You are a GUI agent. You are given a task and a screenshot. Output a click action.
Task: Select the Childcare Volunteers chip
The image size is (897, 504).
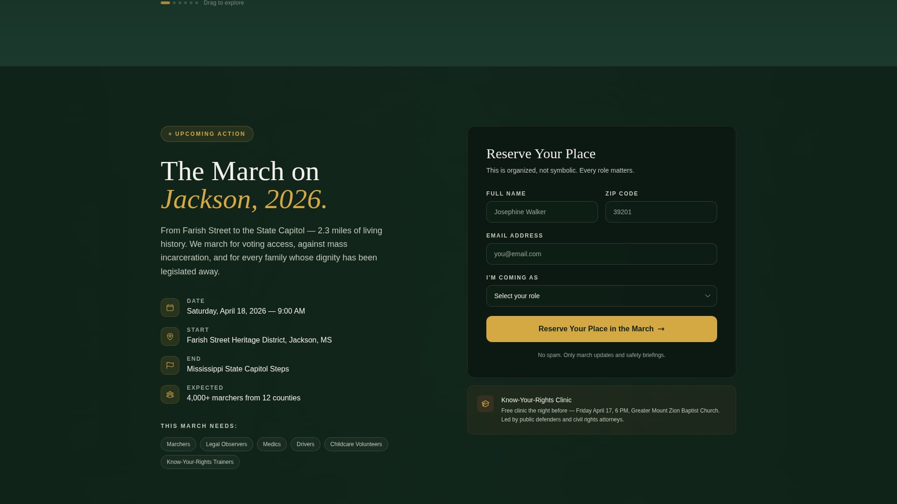(x=356, y=444)
